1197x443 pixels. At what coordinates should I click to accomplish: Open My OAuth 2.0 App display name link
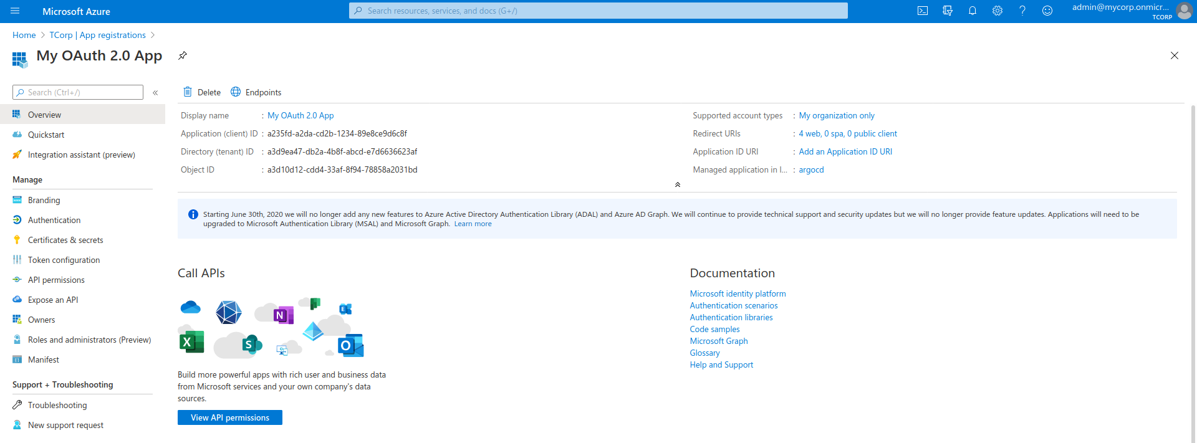coord(300,115)
